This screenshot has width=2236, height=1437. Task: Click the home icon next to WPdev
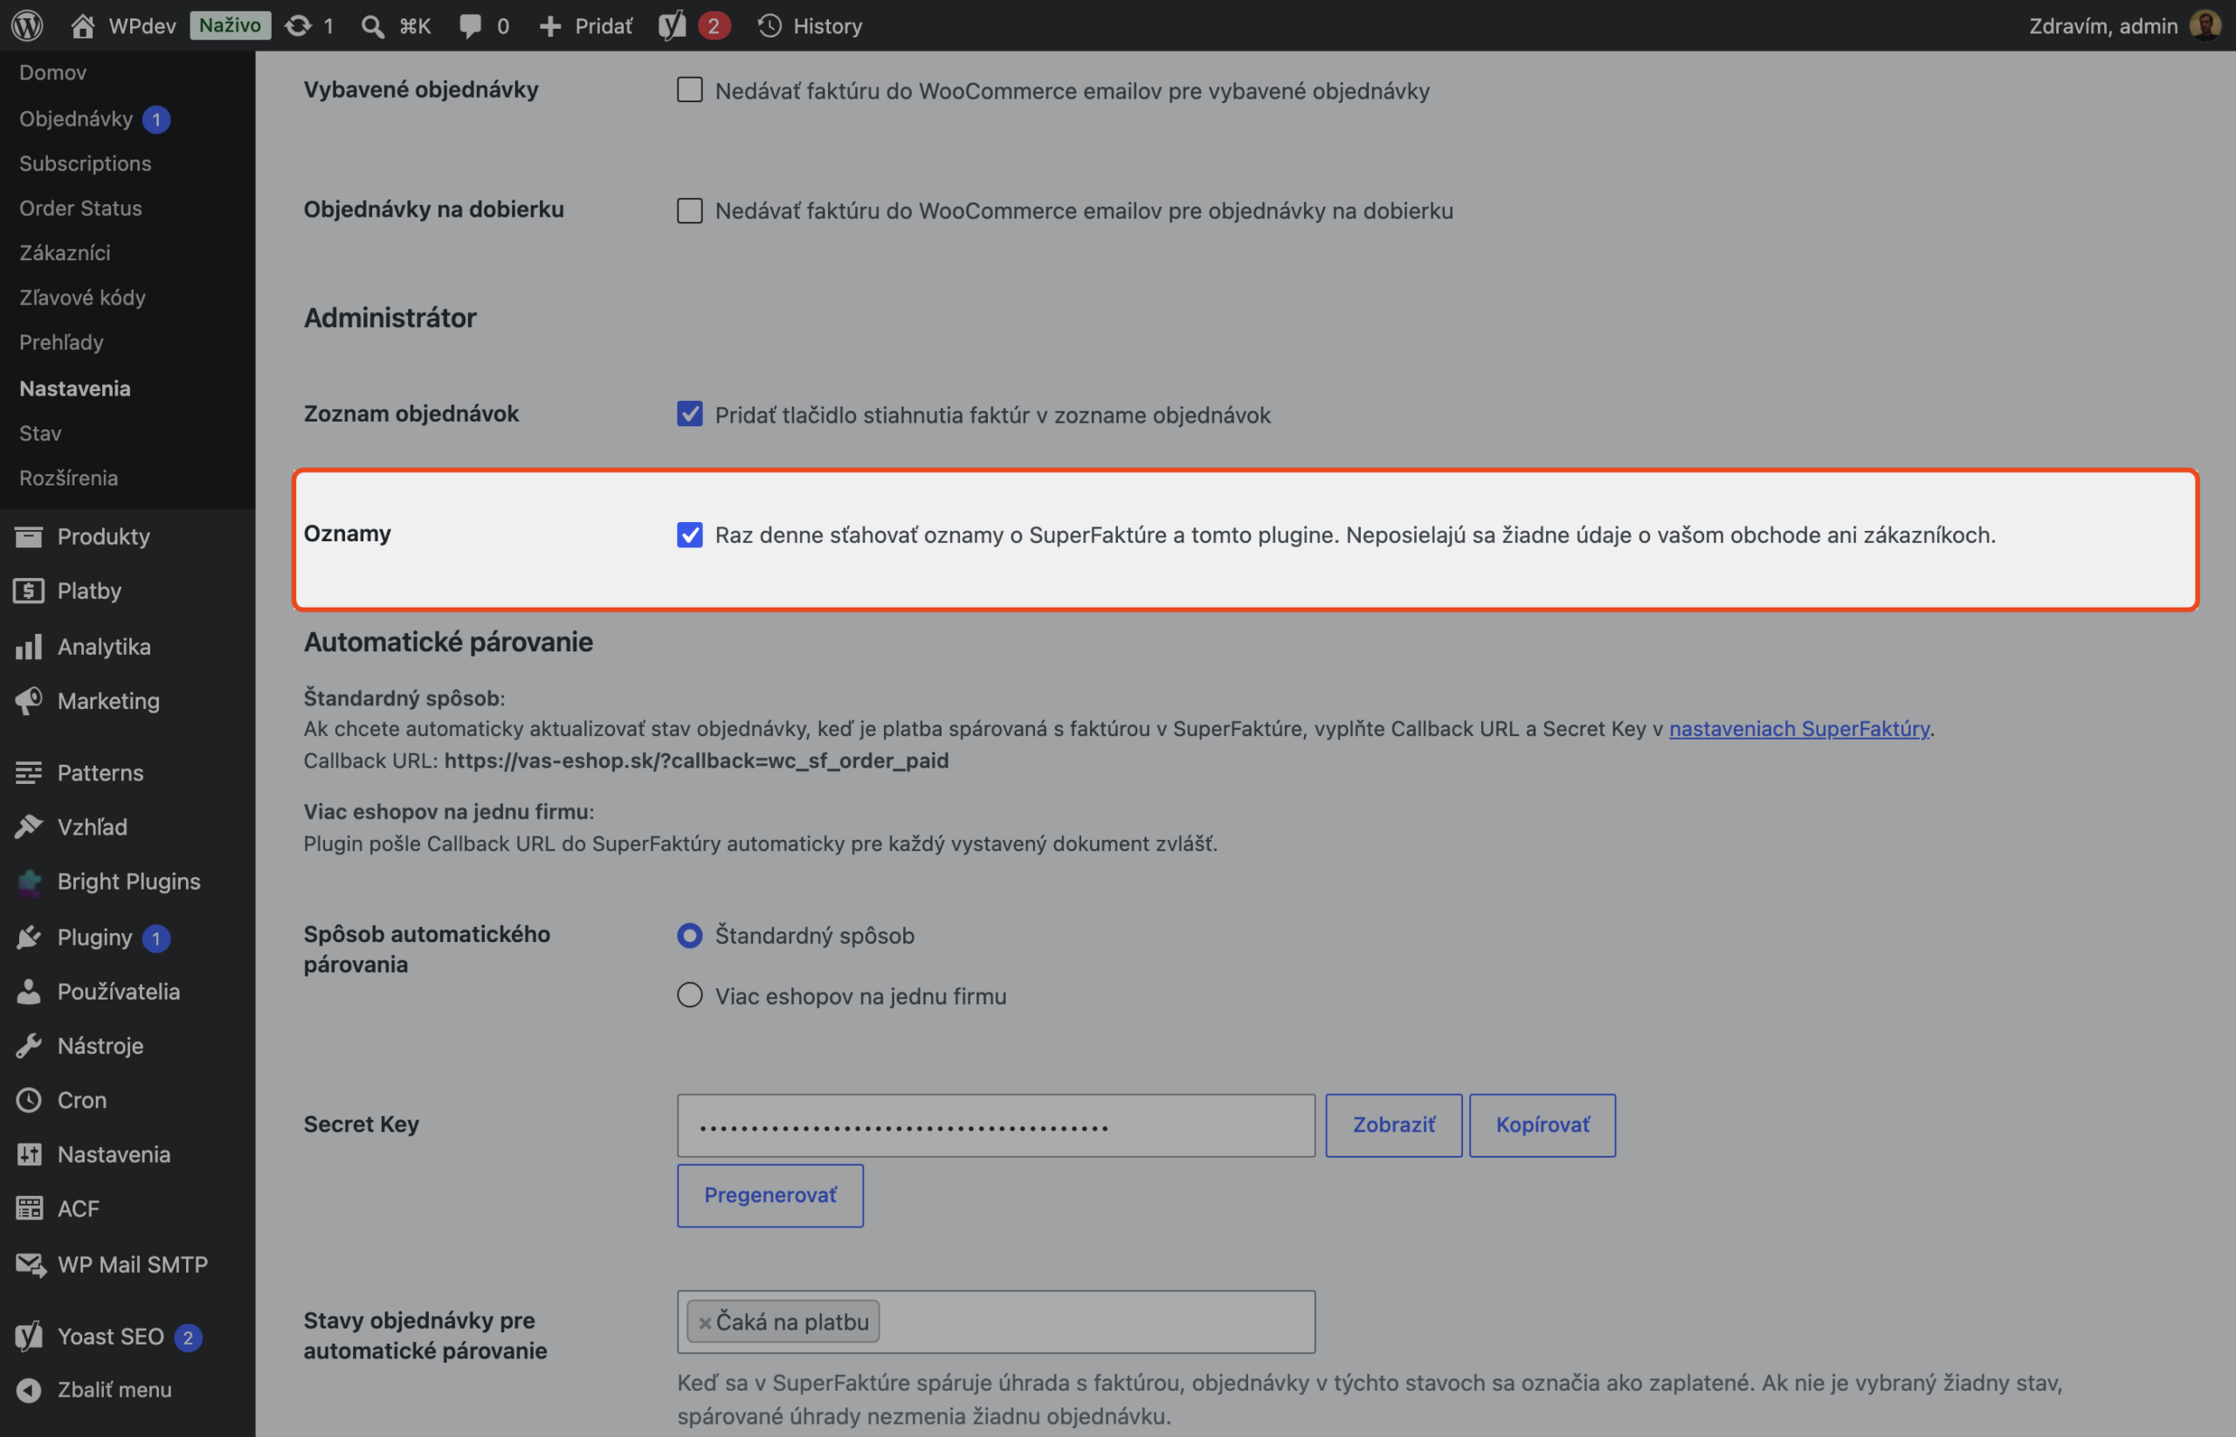click(82, 25)
